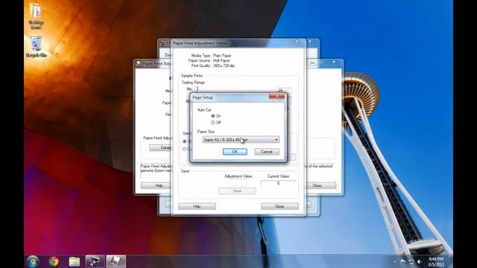The image size is (477, 268).
Task: Switch to the highlighted paint-style taskbar app
Action: point(116,261)
